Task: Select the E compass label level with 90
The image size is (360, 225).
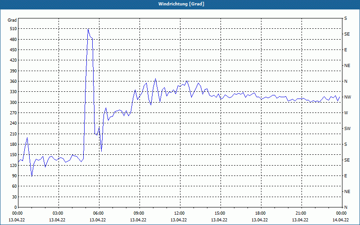Action: 346,176
